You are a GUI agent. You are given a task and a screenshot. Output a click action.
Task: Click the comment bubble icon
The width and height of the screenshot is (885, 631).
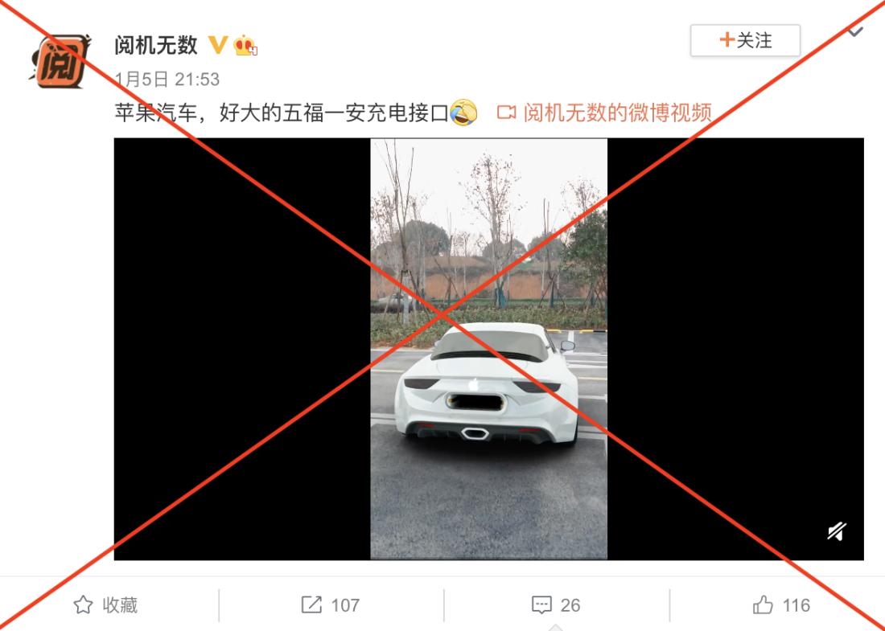pos(541,605)
